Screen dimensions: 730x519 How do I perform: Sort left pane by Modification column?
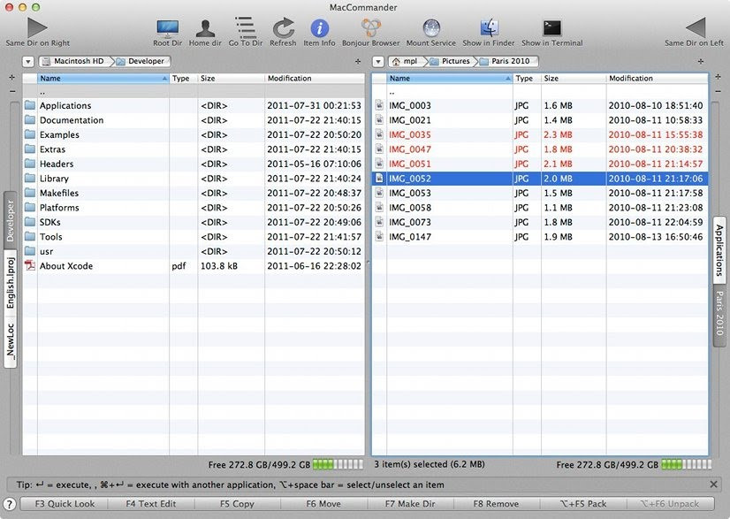coord(315,79)
